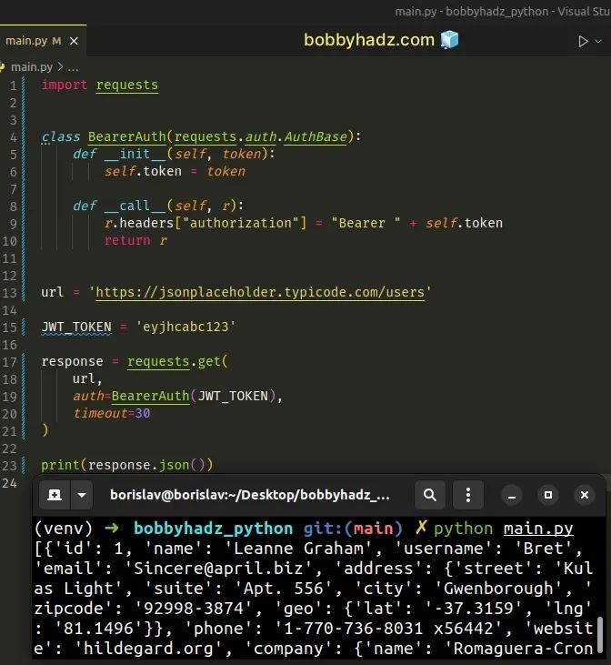Close the main.py editor tab
This screenshot has height=665, width=611.
[74, 41]
